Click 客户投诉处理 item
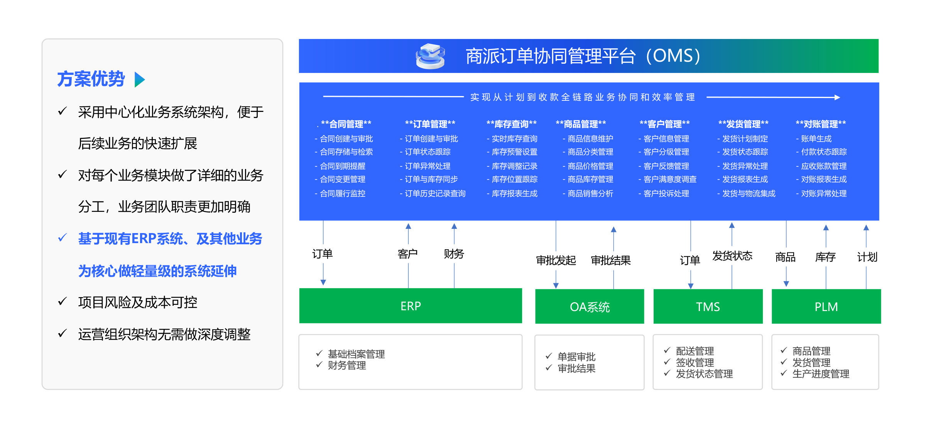This screenshot has width=926, height=421. (664, 193)
